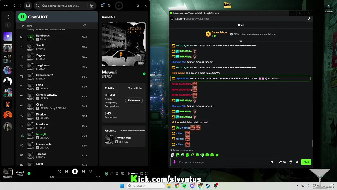Image resolution: width=337 pixels, height=190 pixels.
Task: Open Liked Songs playlist
Action: pyautogui.click(x=8, y=36)
